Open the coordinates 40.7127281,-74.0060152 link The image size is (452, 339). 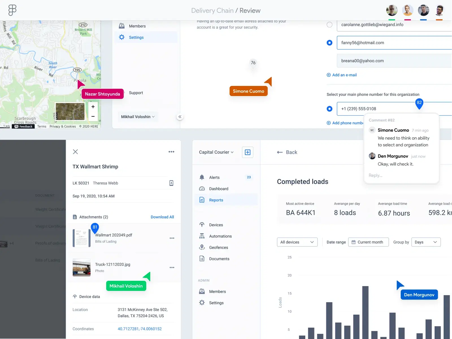click(140, 329)
